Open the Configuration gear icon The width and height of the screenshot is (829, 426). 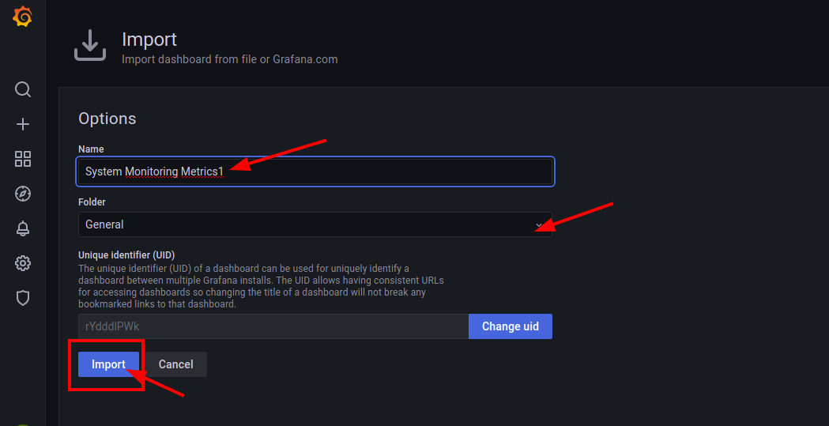[23, 263]
